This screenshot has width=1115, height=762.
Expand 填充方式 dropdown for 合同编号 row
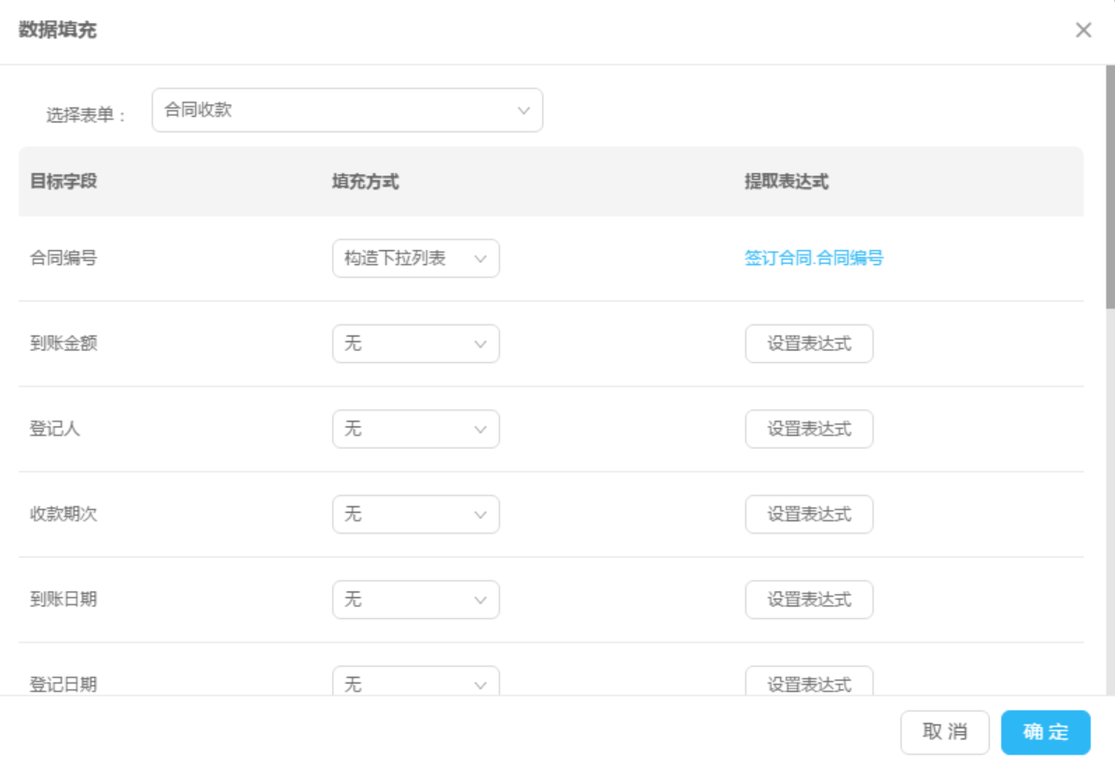point(415,258)
